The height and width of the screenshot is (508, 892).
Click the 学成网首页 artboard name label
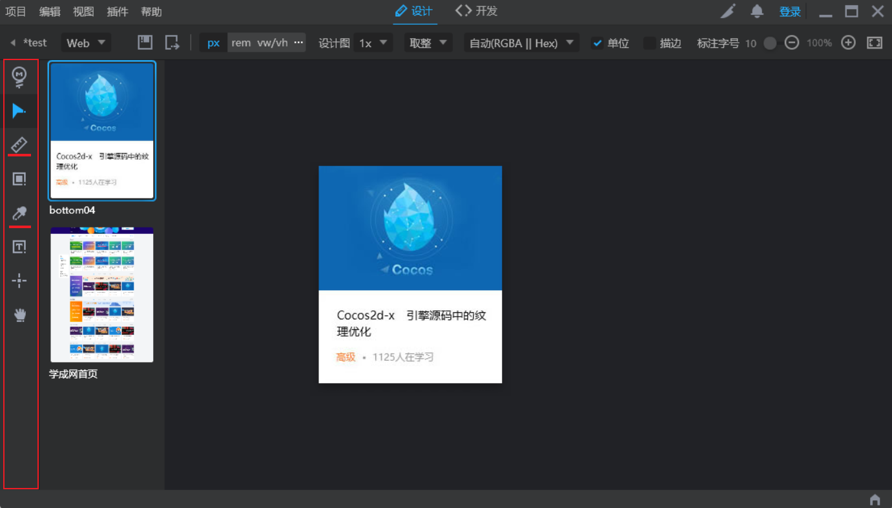coord(74,374)
